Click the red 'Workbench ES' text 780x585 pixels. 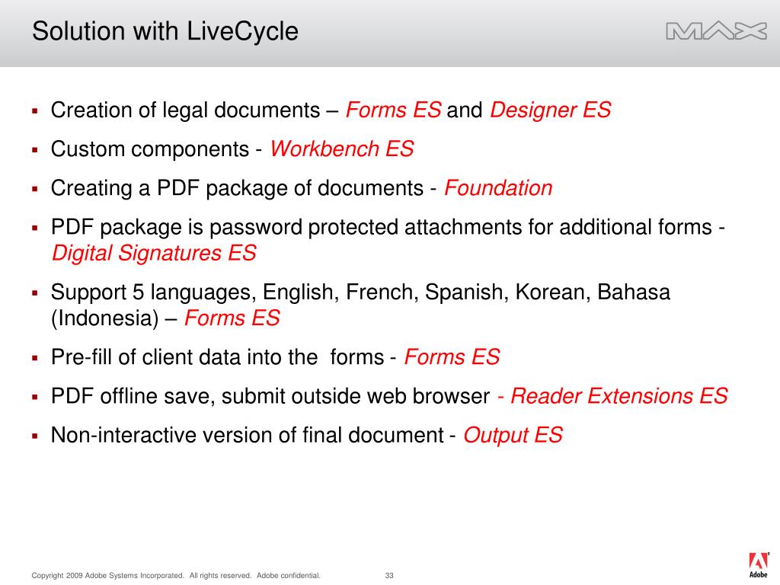(x=342, y=149)
